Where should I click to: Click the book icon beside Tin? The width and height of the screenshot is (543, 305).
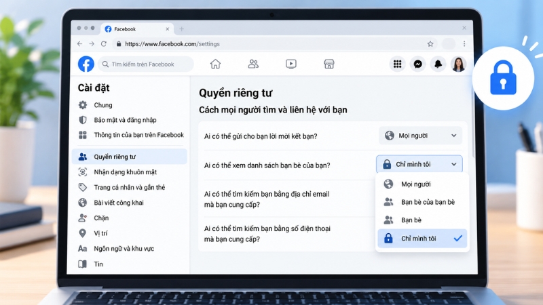82,264
